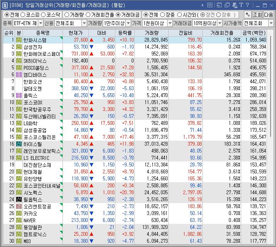Select the 장후 radio button
The width and height of the screenshot is (276, 247).
pos(218,15)
